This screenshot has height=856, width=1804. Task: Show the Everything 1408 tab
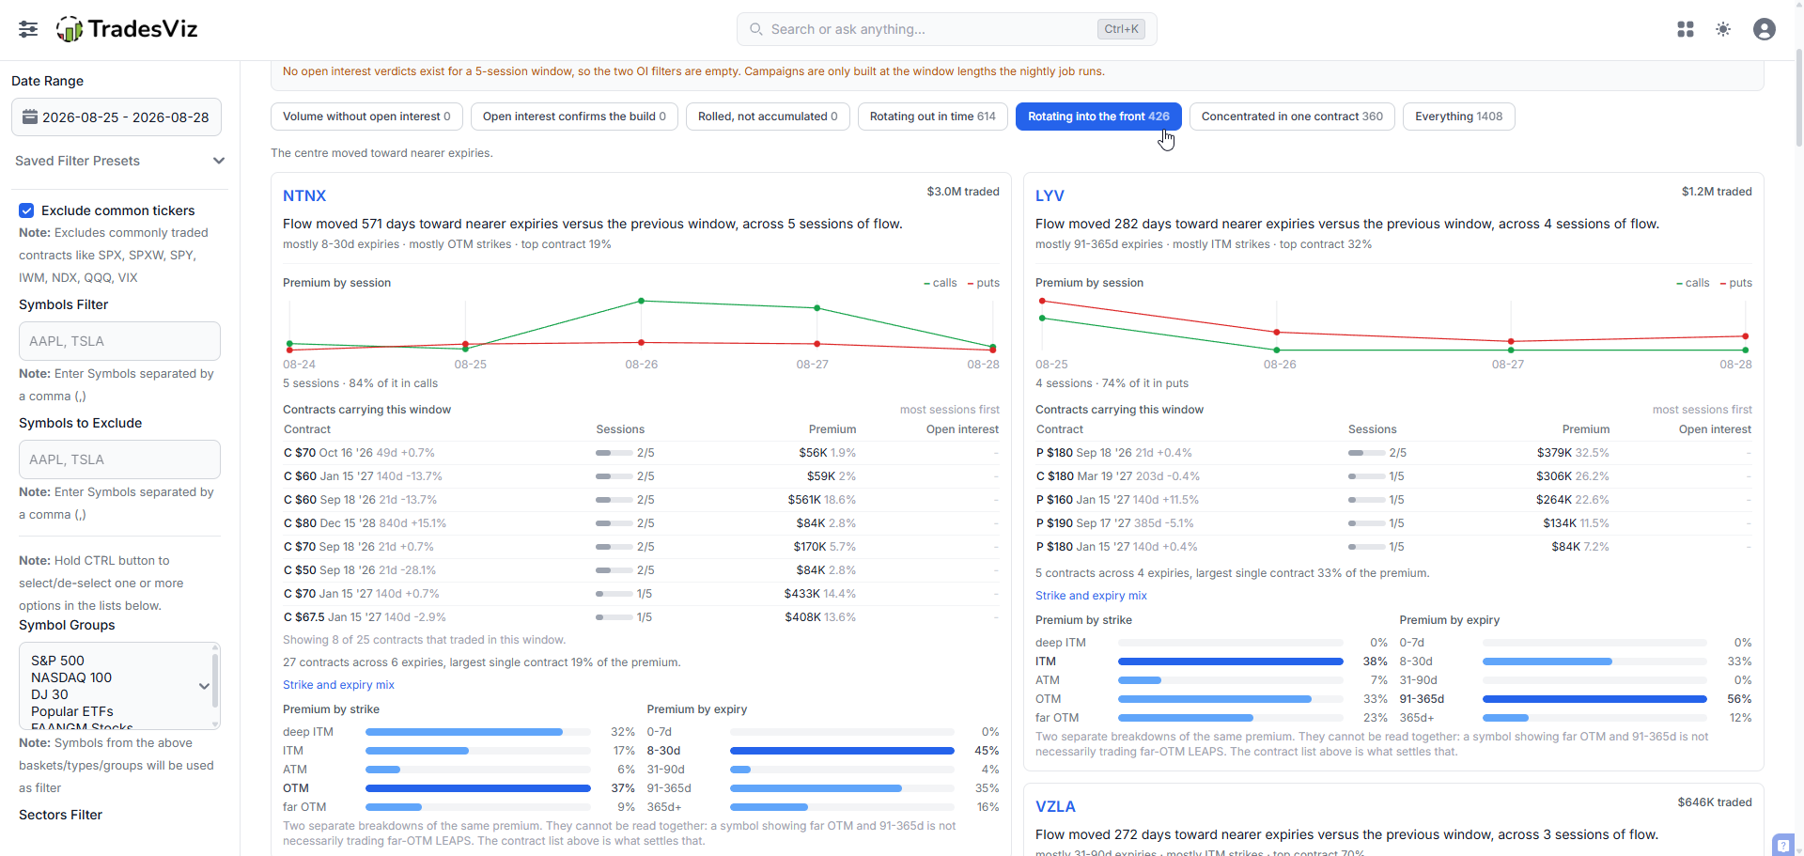(1458, 117)
